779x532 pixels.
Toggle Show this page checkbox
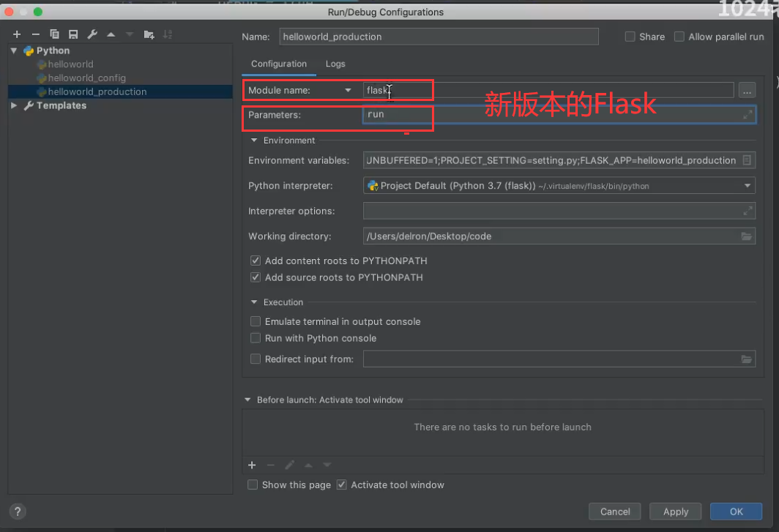click(x=253, y=485)
